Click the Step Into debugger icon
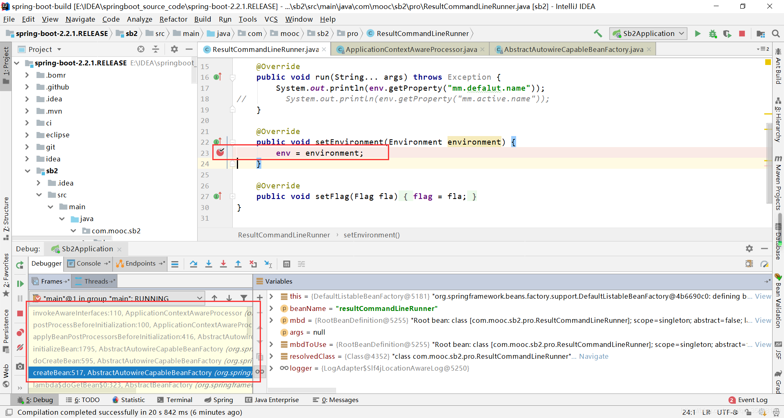Screen dimensions: 784x418 click(x=209, y=264)
